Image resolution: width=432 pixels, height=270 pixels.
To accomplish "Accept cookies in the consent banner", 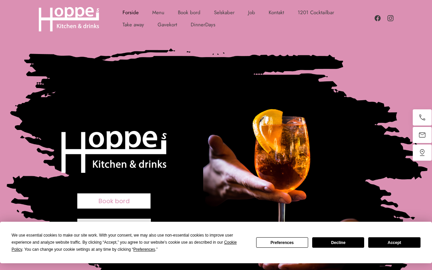I will pos(394,243).
